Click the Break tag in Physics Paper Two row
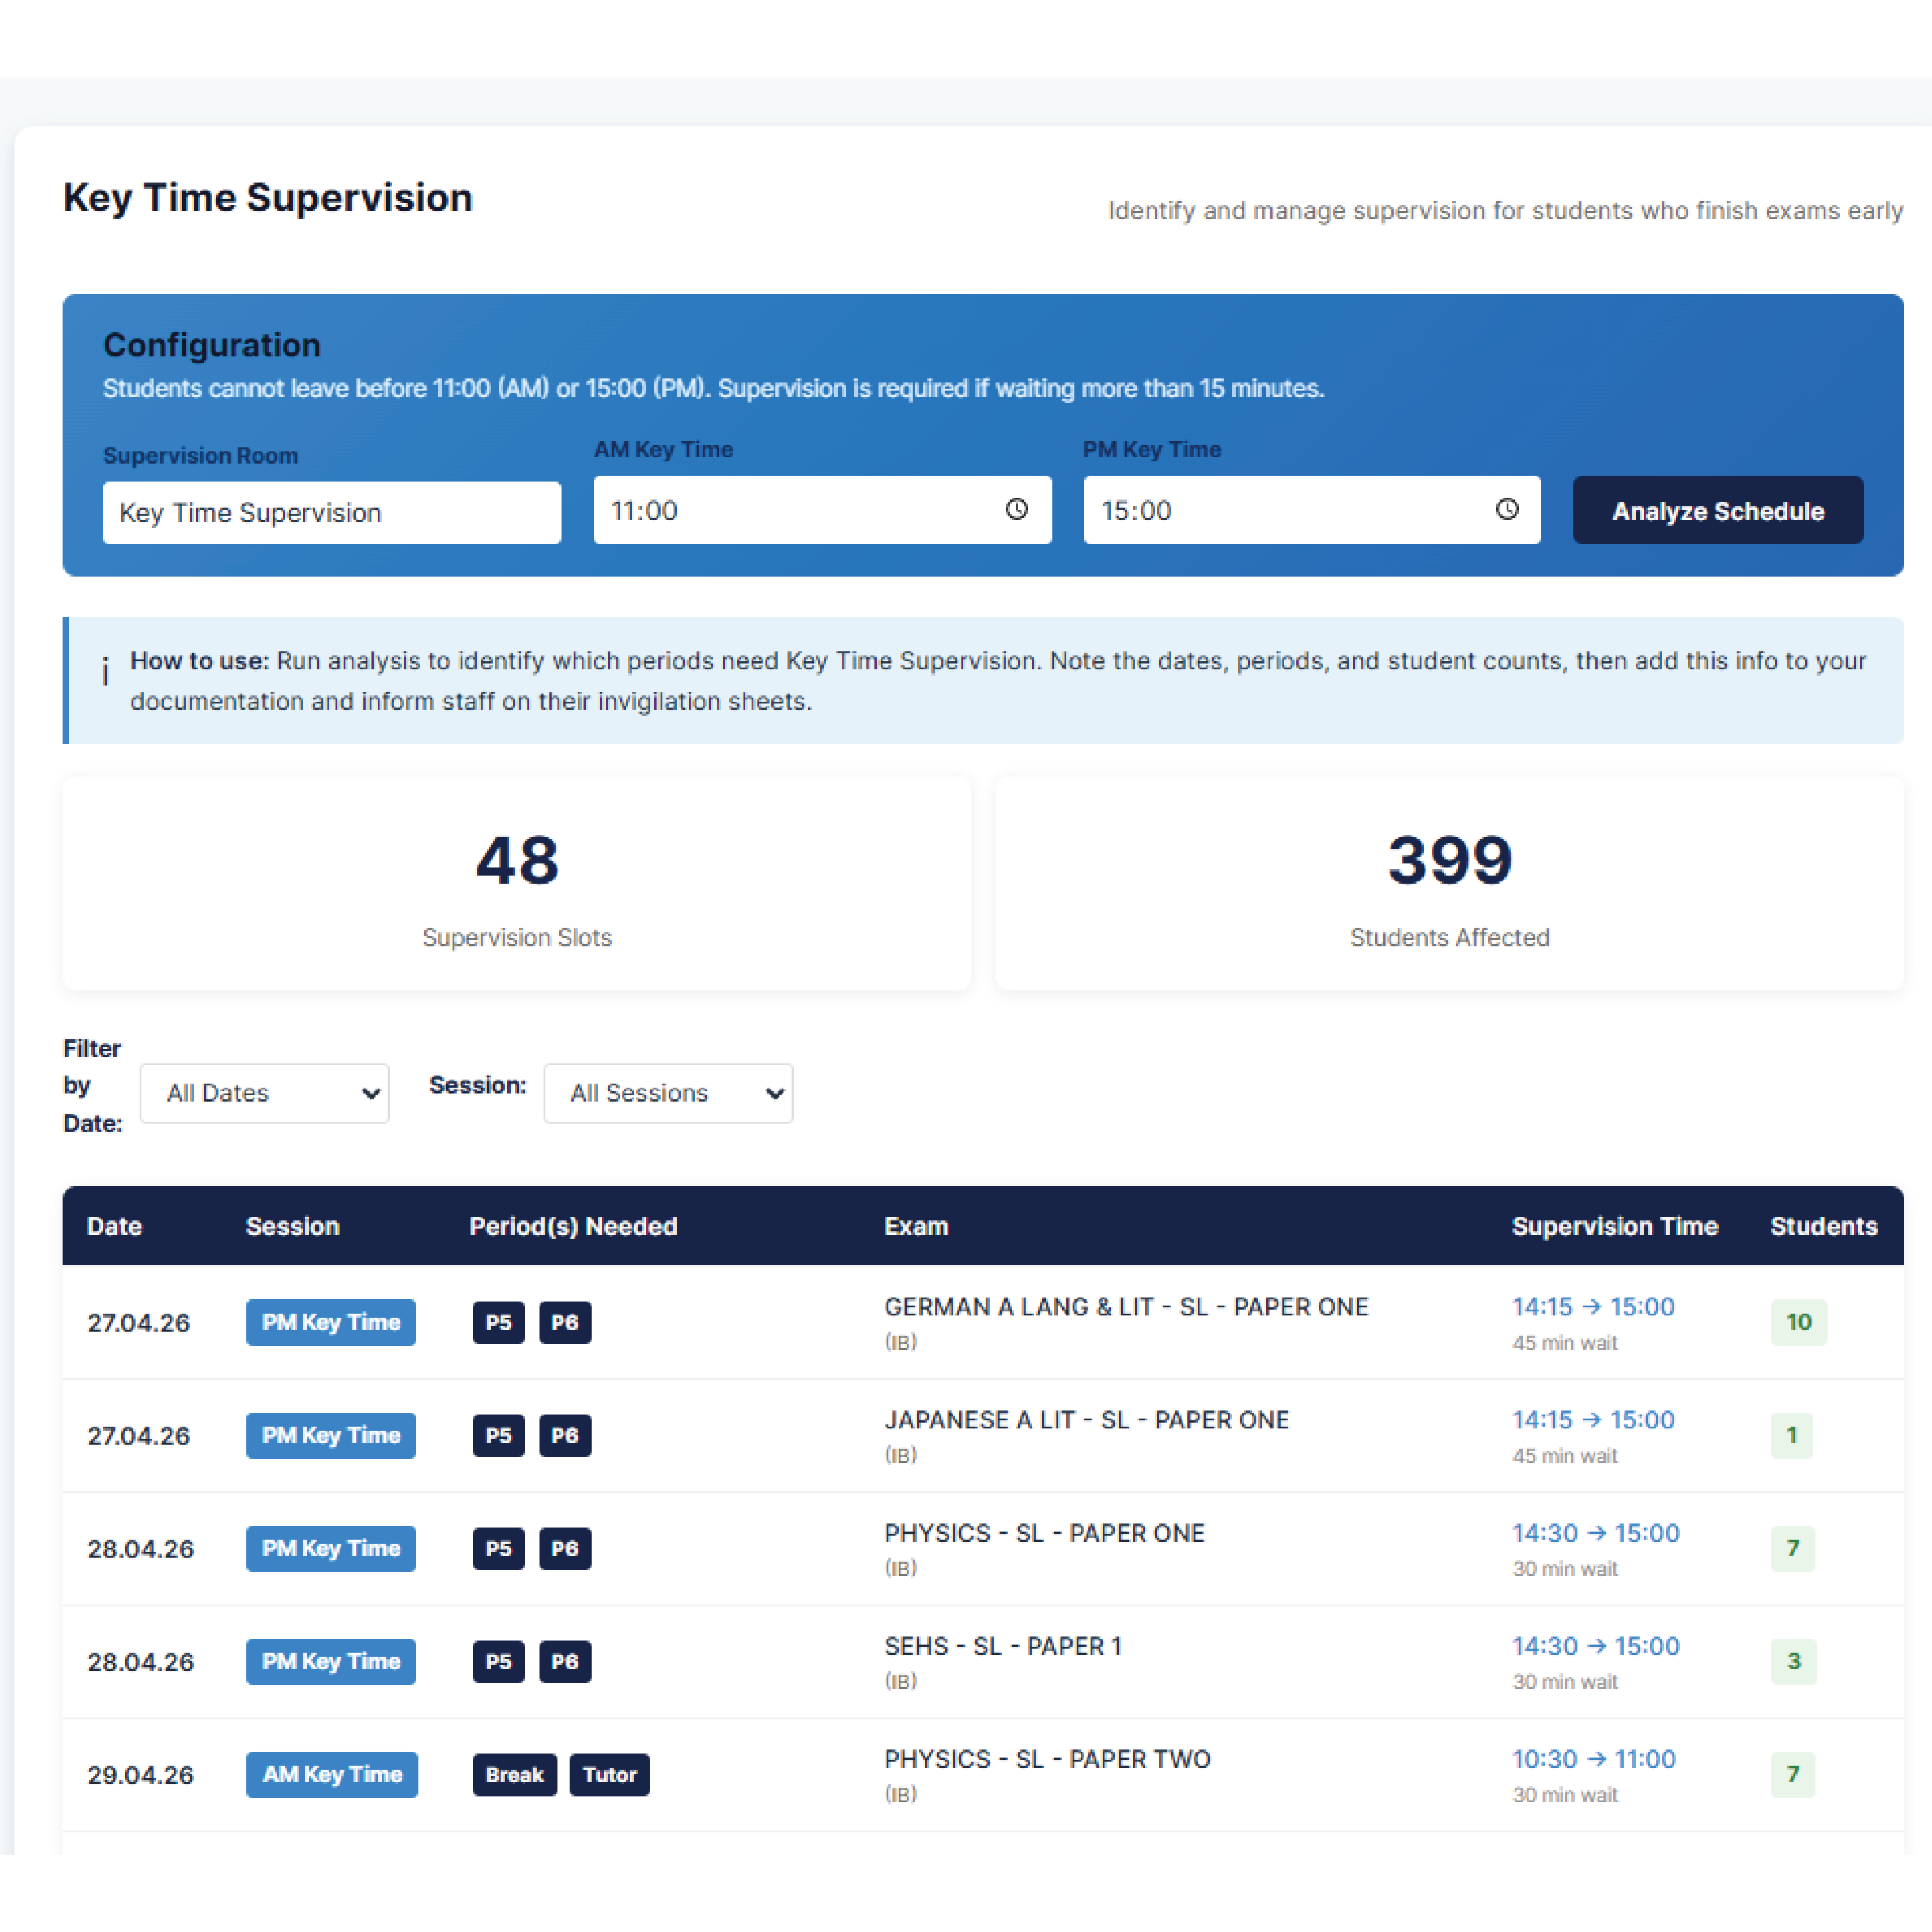The image size is (1932, 1932). click(514, 1774)
